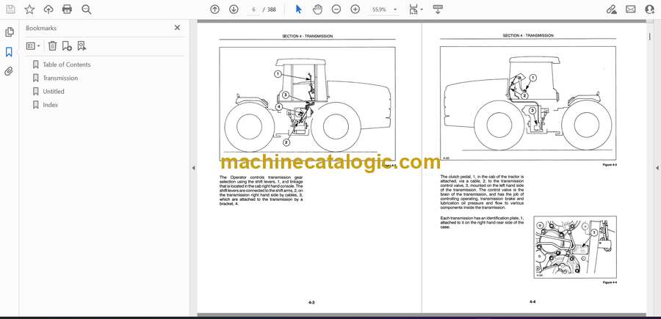Open the Transmission bookmark

point(60,78)
